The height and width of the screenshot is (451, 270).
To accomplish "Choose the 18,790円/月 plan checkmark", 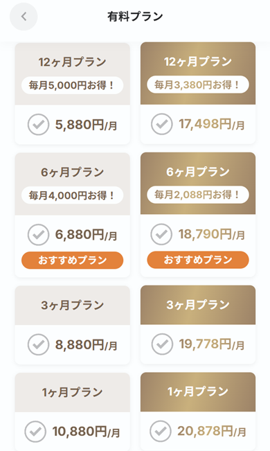I will (x=161, y=234).
